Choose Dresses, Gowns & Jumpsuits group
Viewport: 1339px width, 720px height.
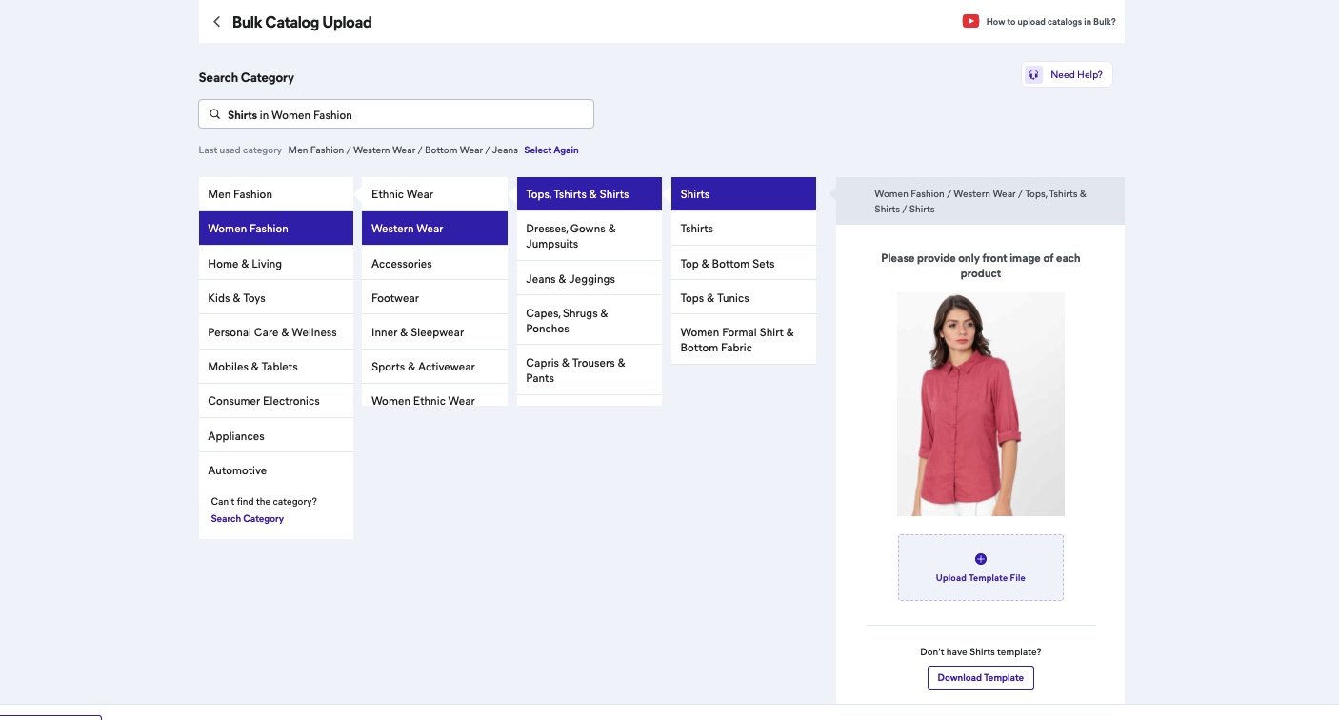coord(590,236)
